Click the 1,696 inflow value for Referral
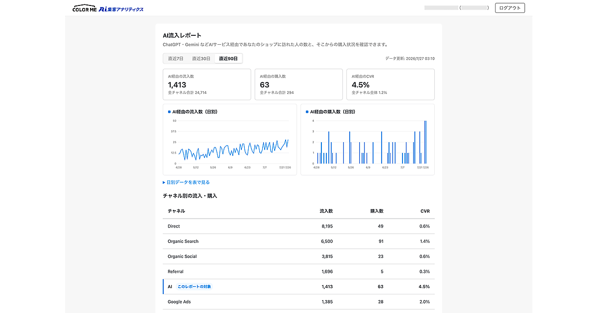The width and height of the screenshot is (597, 313). coord(327,272)
